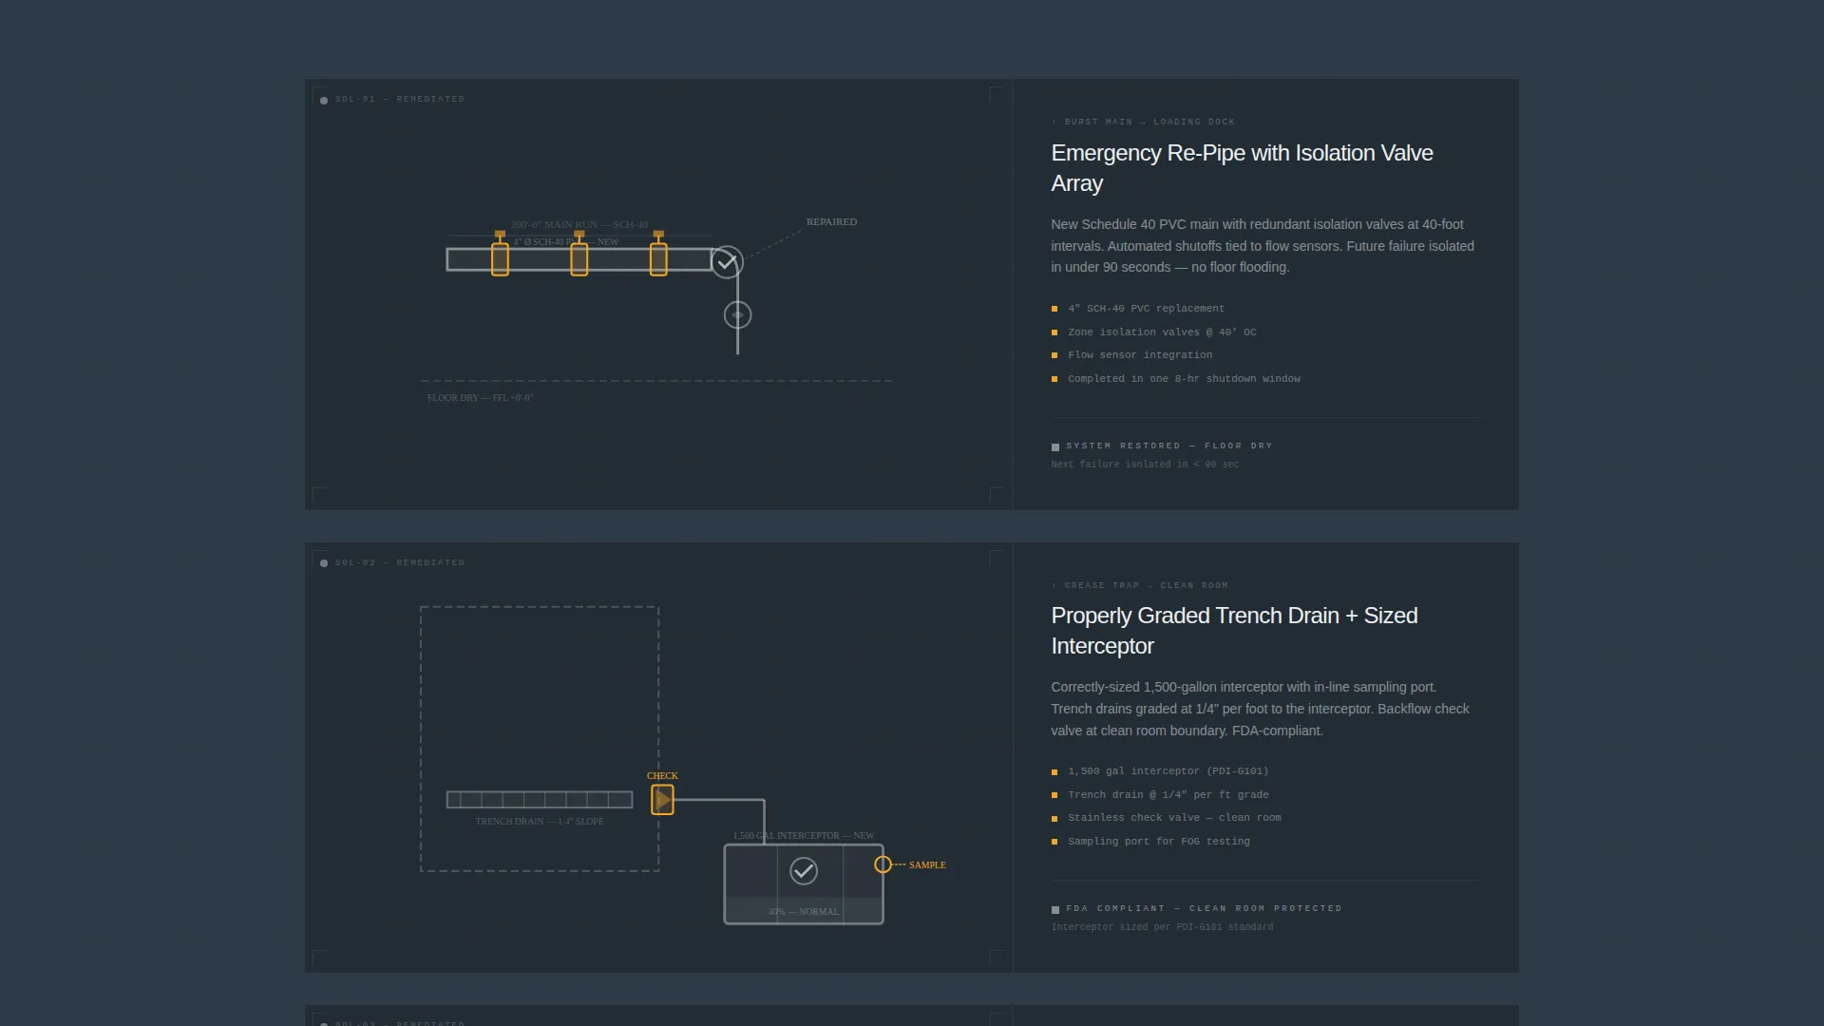The image size is (1824, 1026).
Task: Click 'Interceptor sized per PDI-G101 standard' note
Action: click(1162, 927)
